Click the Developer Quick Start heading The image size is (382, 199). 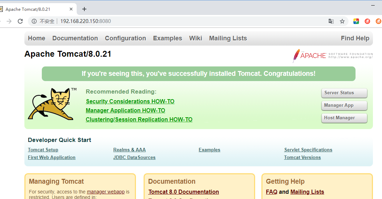pyautogui.click(x=60, y=140)
